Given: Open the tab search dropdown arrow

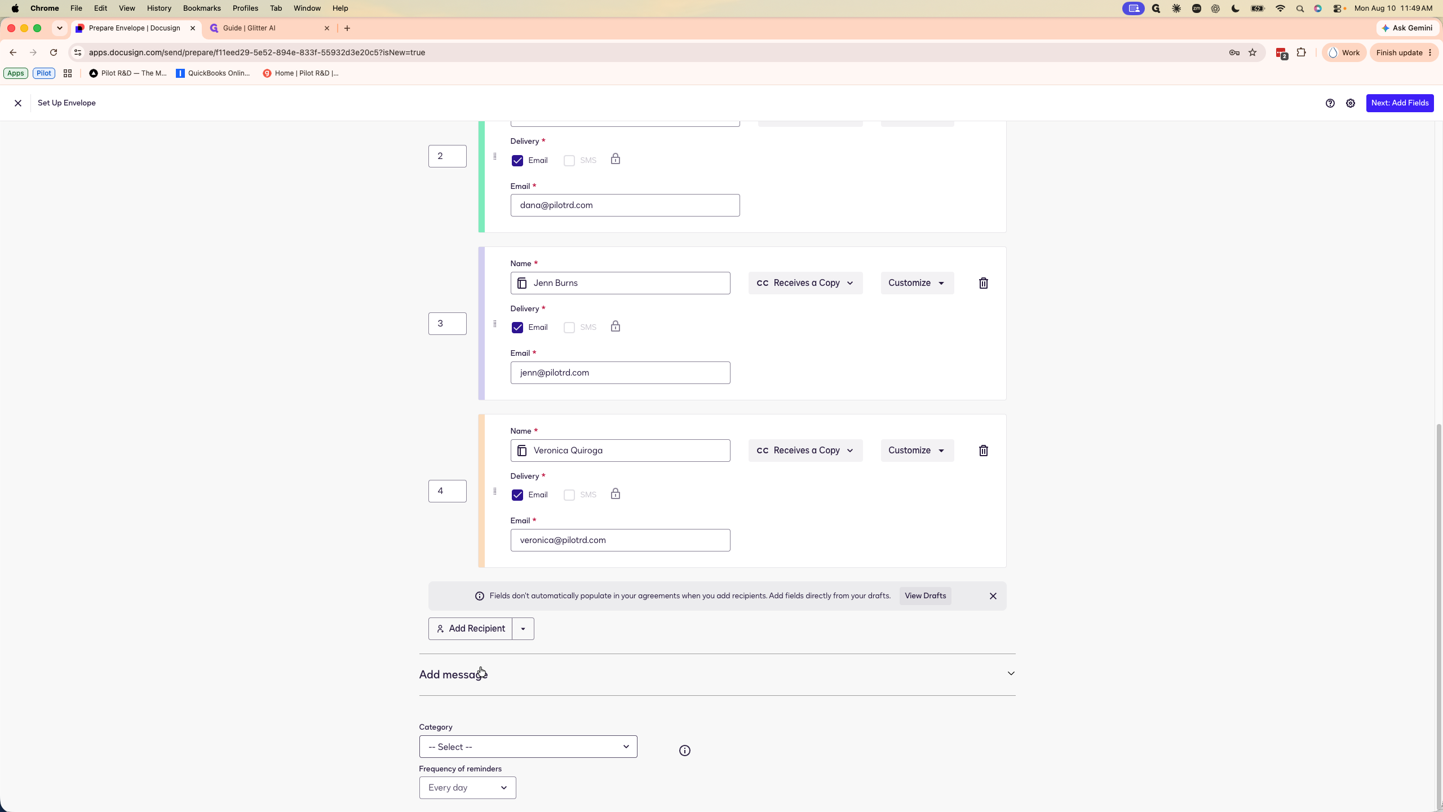Looking at the screenshot, I should tap(60, 28).
